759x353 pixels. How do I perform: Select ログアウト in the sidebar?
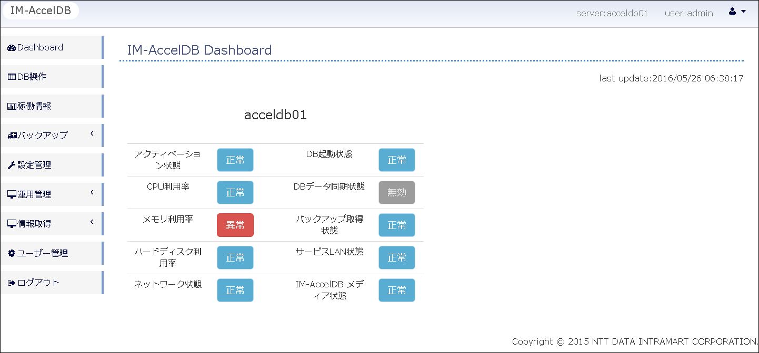[51, 283]
